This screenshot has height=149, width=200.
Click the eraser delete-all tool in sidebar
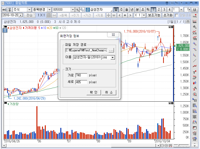click(x=195, y=78)
